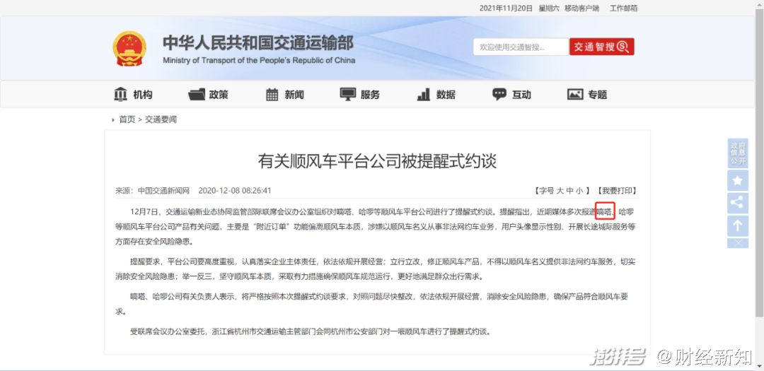Click the 数据 bar chart icon

[x=424, y=95]
